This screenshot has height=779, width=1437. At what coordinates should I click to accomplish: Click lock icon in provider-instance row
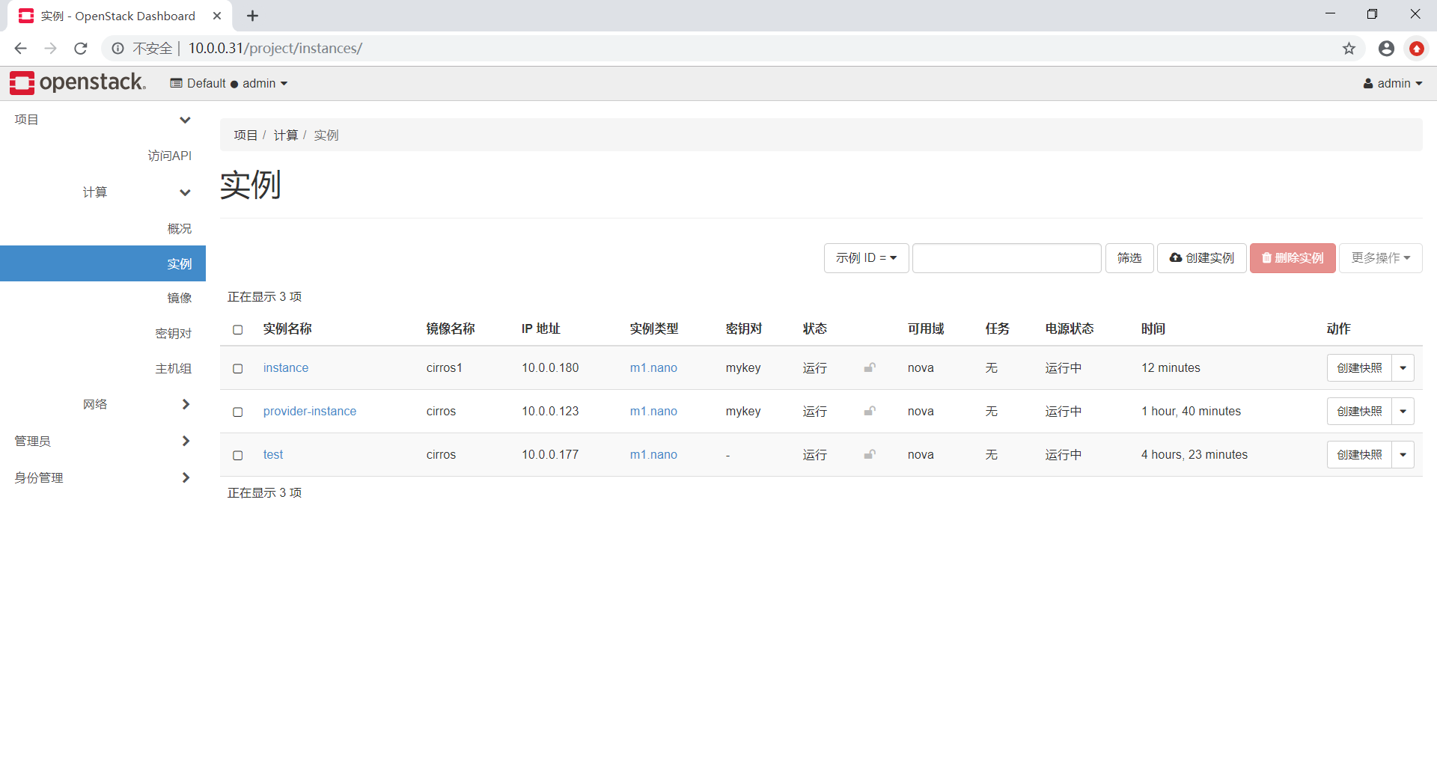coord(870,411)
